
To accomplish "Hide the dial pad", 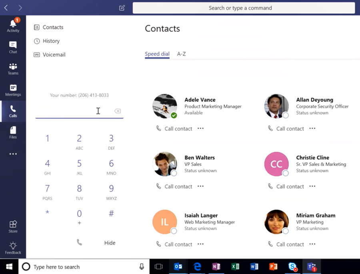I will pyautogui.click(x=110, y=243).
